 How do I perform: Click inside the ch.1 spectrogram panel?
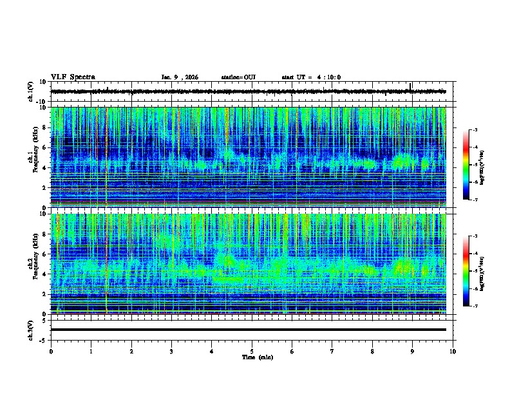click(x=248, y=157)
